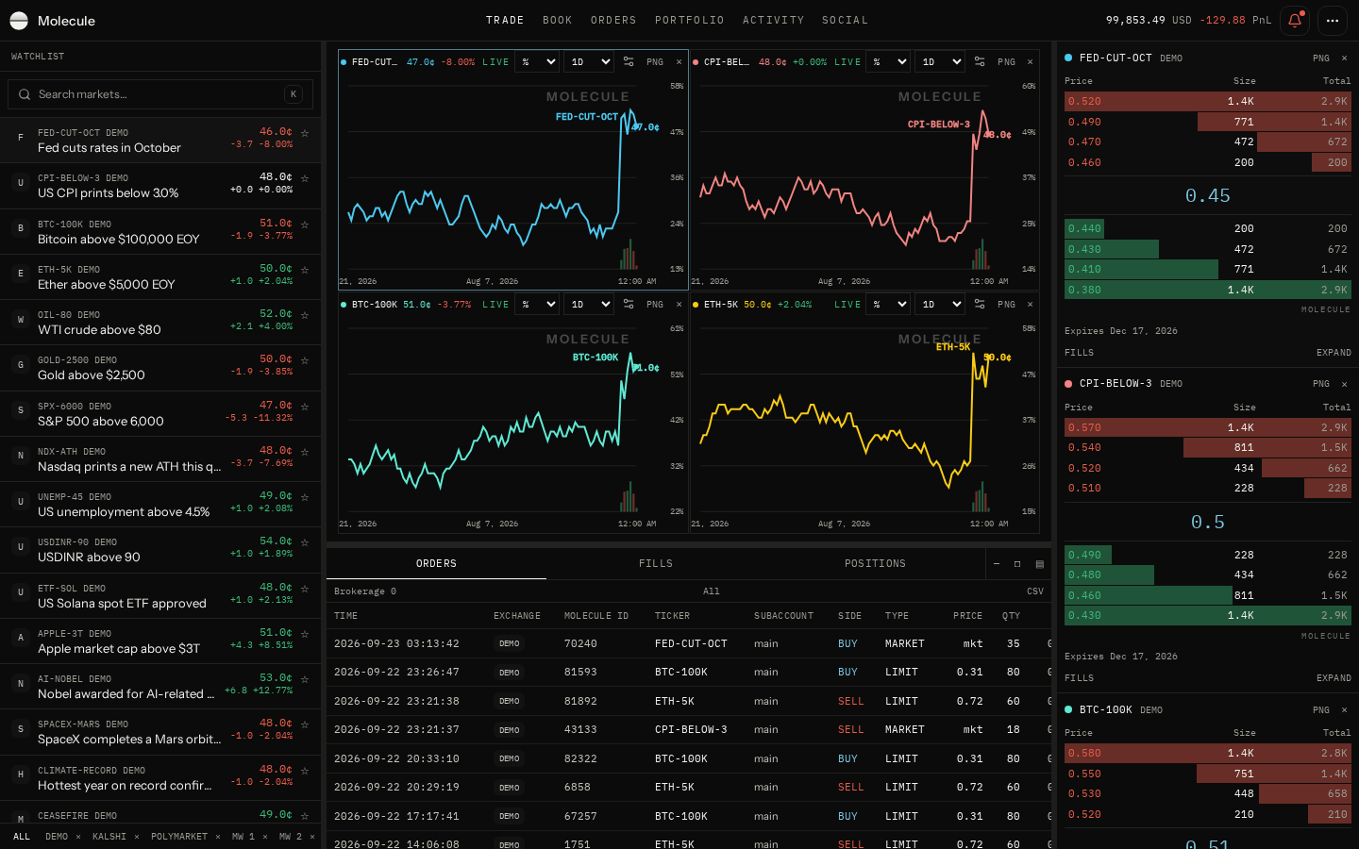Screen dimensions: 1359x849
Task: Open chart settings for FED-CUT-OCT chart
Action: coord(629,62)
